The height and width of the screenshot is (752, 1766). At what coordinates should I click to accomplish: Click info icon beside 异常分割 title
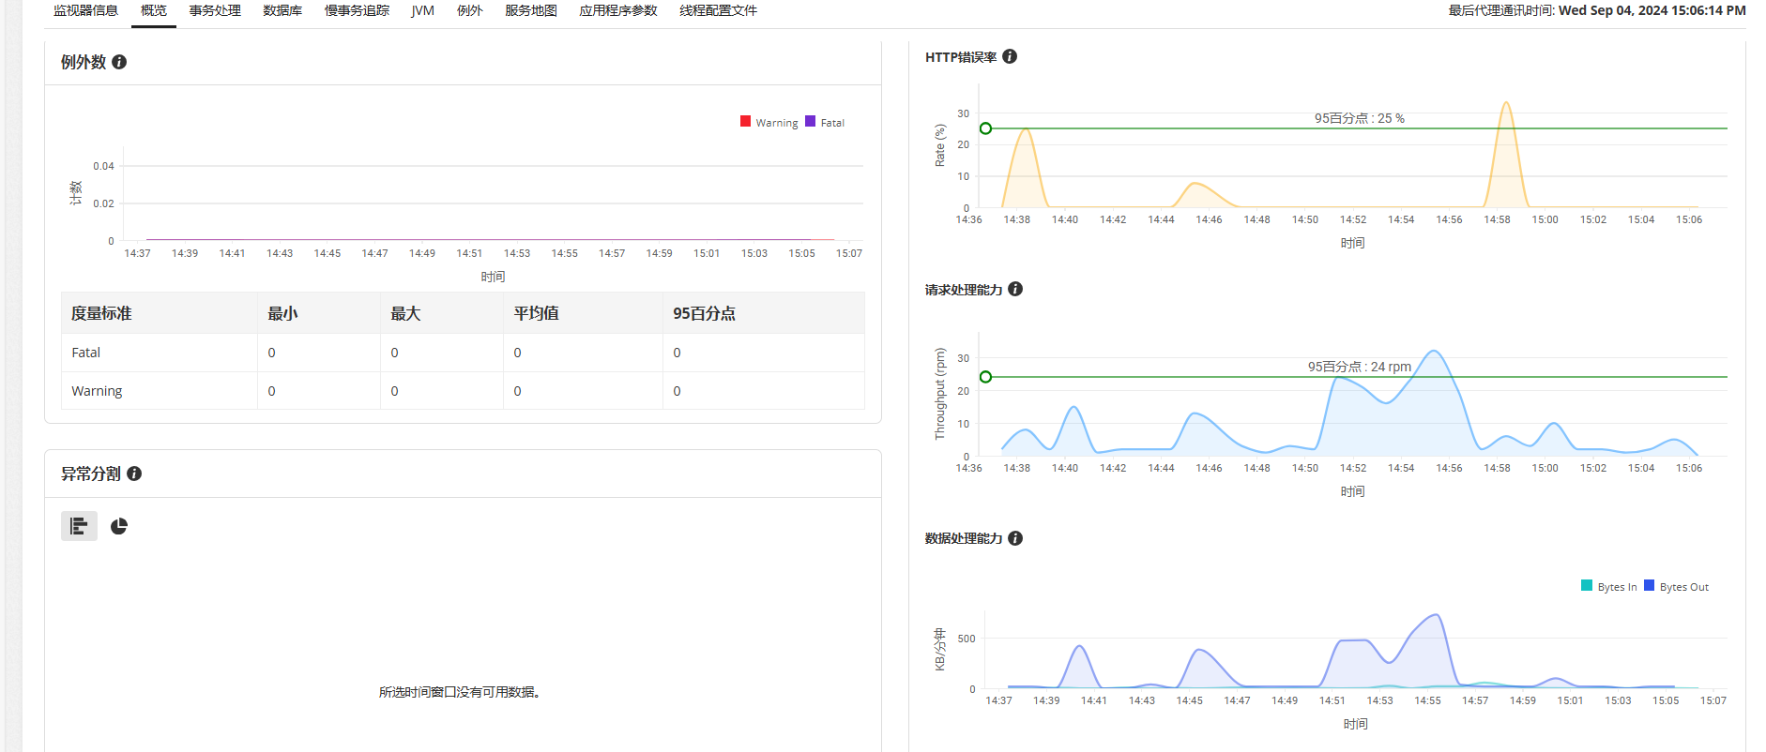(134, 474)
